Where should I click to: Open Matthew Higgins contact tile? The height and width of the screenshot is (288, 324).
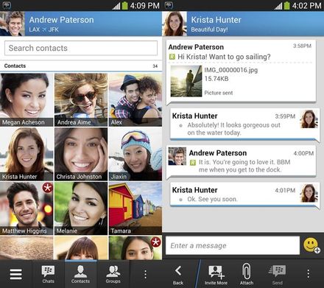[x=27, y=208]
